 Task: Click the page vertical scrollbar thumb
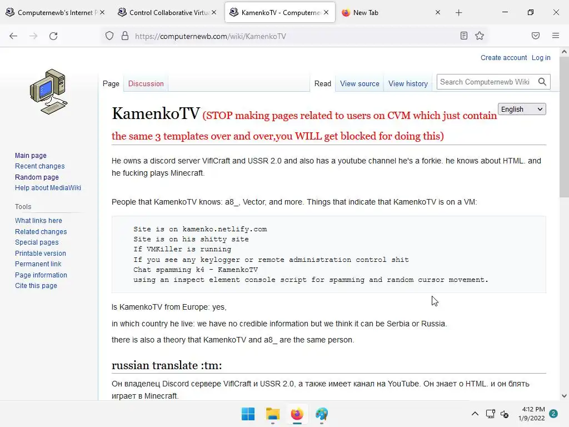[x=564, y=127]
